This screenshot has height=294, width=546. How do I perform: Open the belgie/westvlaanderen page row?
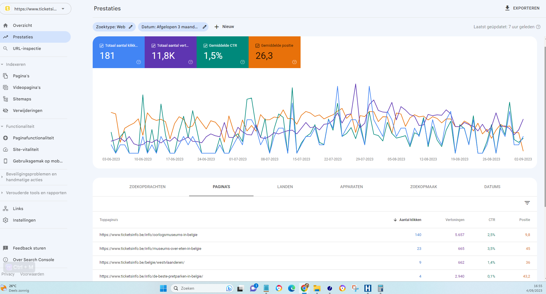point(315,263)
